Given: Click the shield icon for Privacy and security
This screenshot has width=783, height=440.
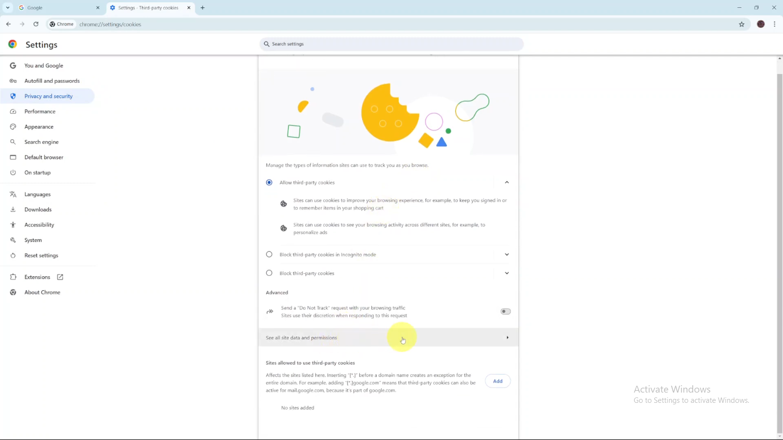Looking at the screenshot, I should [x=13, y=96].
